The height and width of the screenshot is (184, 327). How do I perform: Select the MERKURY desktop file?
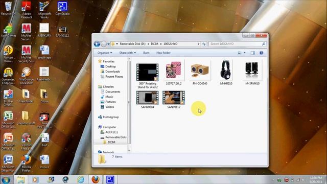[x=44, y=31]
